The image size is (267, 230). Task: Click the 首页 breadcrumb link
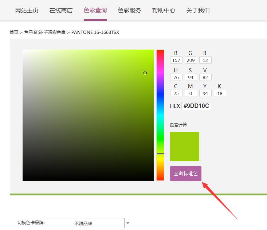click(x=14, y=32)
